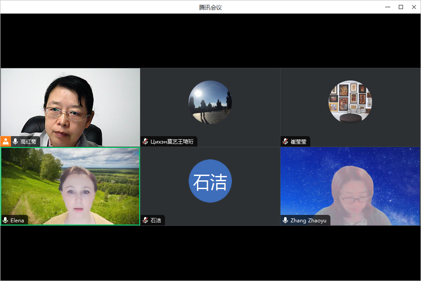This screenshot has width=421, height=281.
Task: Click the microphone icon next to 高红菊
Action: point(15,141)
